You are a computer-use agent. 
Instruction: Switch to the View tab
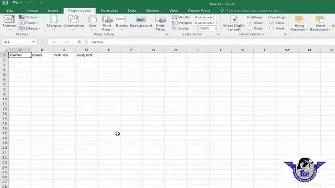[173, 10]
